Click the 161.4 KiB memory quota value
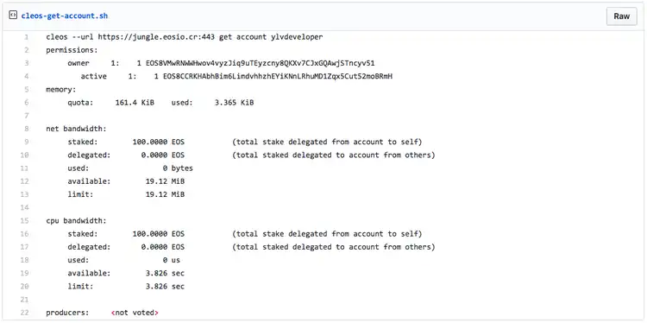The width and height of the screenshot is (647, 323). coord(135,103)
